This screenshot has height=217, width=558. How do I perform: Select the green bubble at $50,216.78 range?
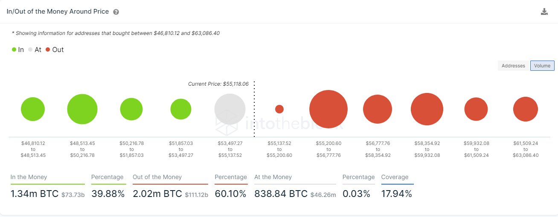[131, 109]
